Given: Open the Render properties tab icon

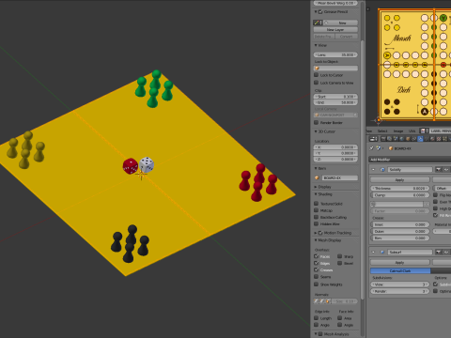Looking at the screenshot, I should pos(383,139).
